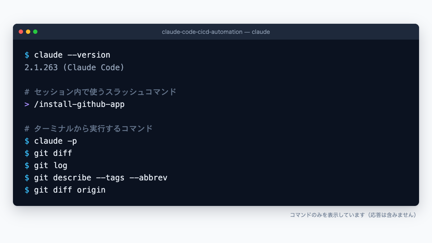Click the comment 'ターミナルから実行するコマンド'

tap(89, 129)
